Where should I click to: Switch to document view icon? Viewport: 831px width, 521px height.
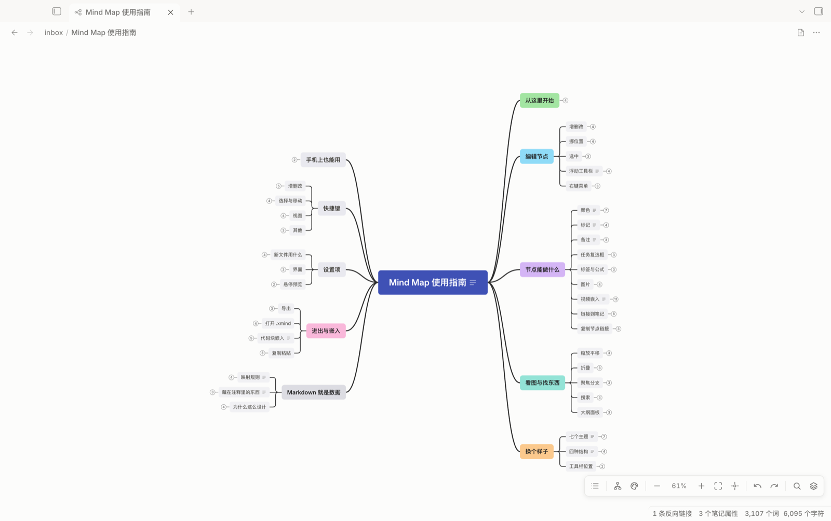(x=801, y=33)
